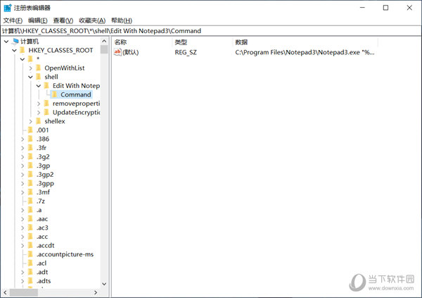Collapse the HKEY_CLASSES_ROOT node
Screen dimensions: 422x298
point(14,51)
